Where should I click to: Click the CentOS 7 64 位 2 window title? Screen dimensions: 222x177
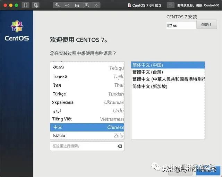pos(145,6)
